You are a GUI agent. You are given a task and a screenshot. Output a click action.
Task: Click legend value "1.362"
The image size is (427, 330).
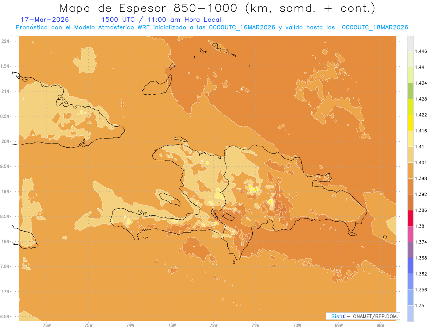421,274
